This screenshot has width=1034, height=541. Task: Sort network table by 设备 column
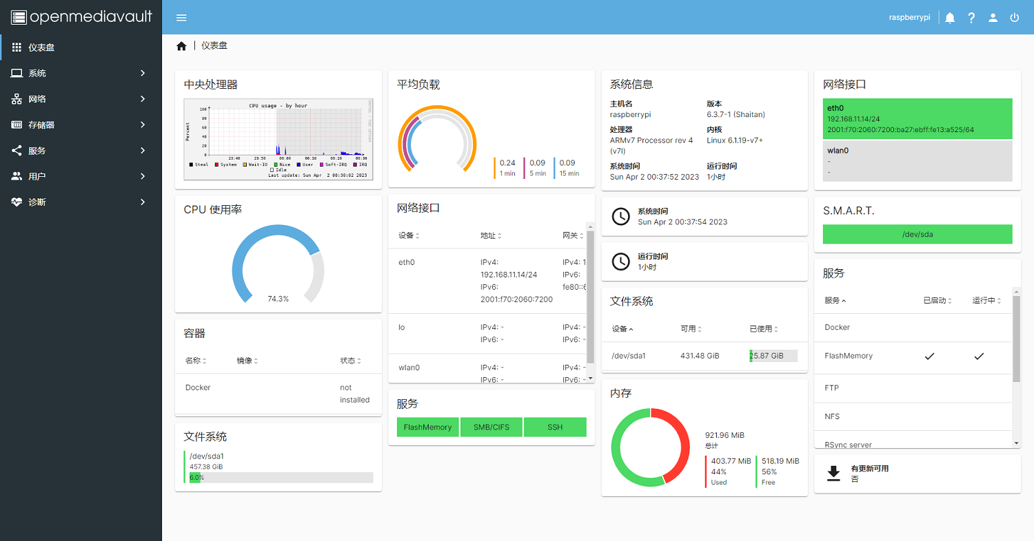coord(409,235)
